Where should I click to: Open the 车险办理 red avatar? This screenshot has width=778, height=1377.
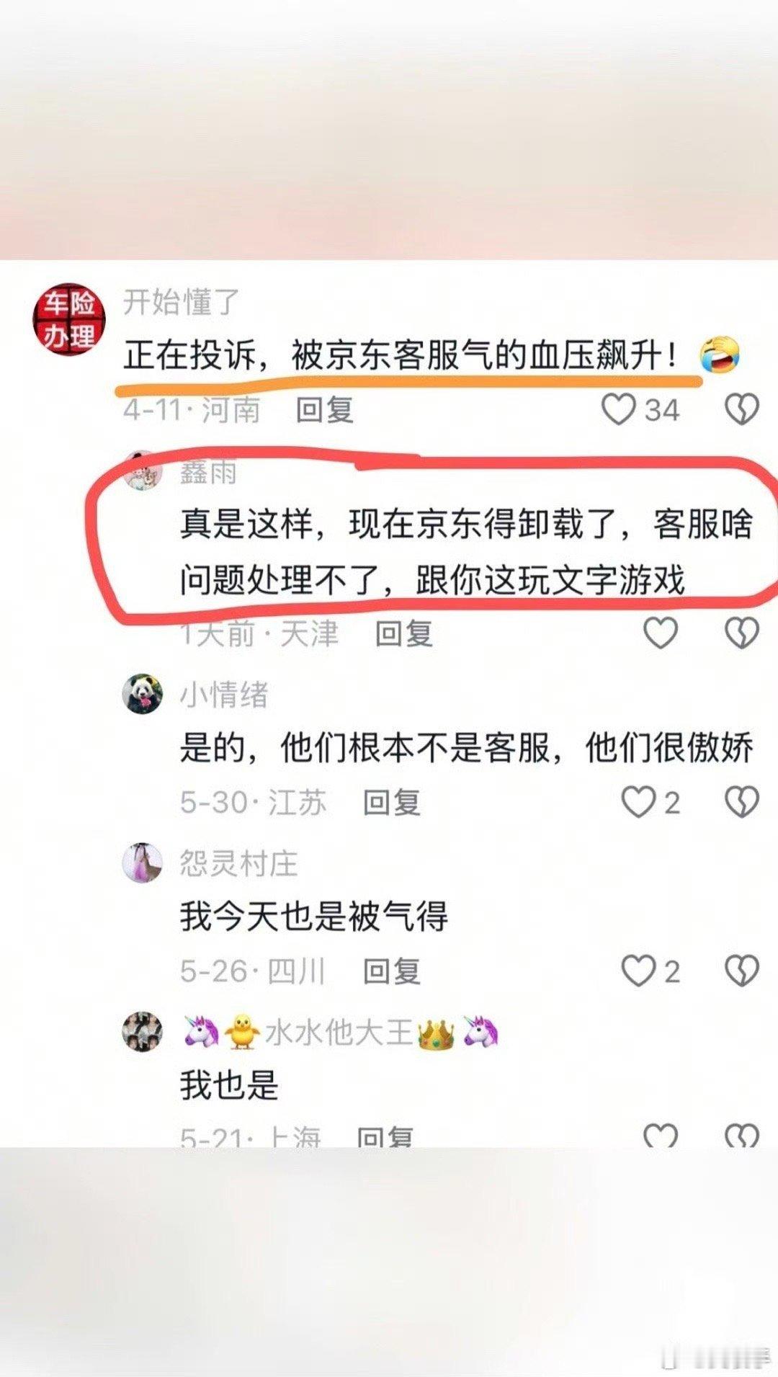click(x=69, y=319)
